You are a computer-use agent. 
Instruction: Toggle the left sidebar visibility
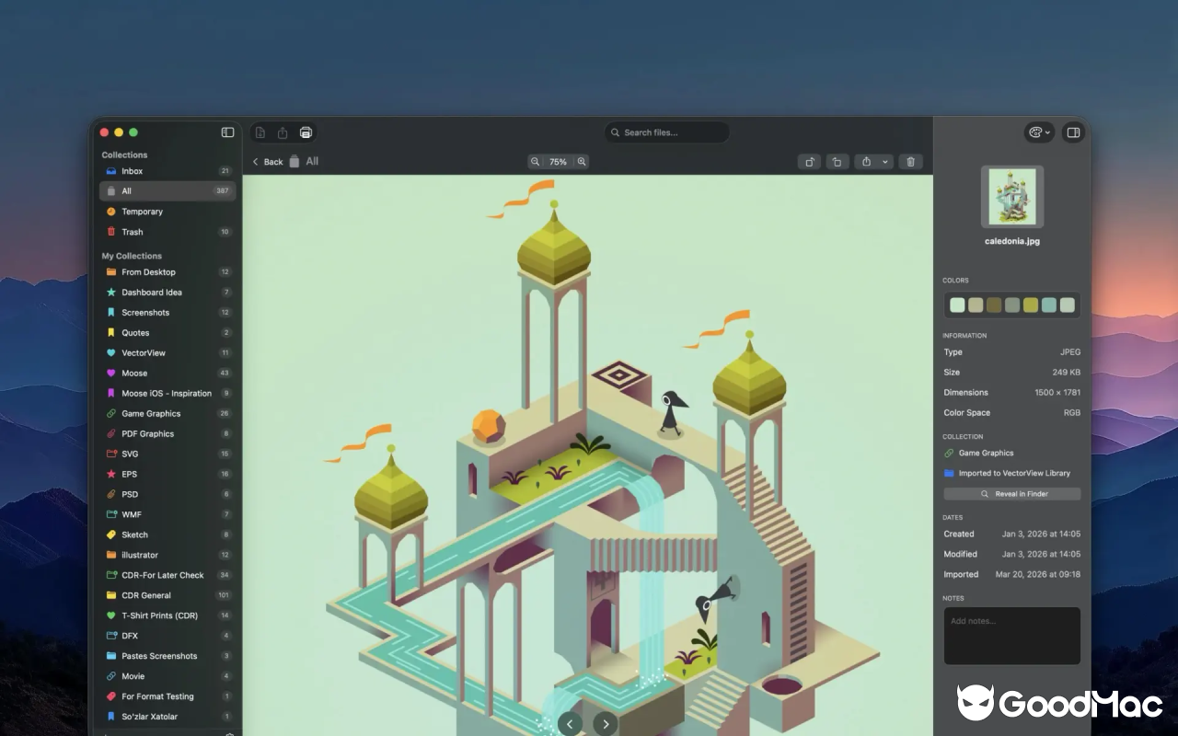tap(227, 132)
